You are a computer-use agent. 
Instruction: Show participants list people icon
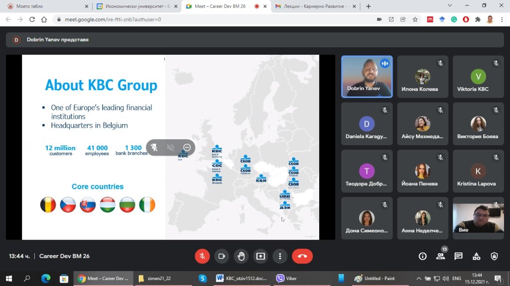pos(440,257)
